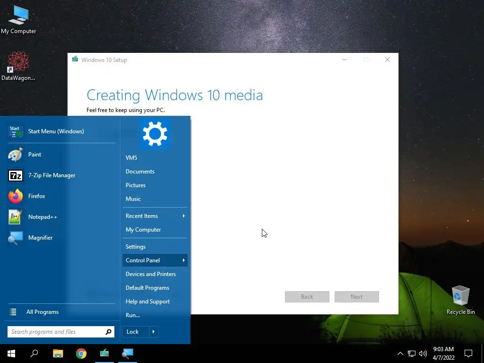Minimize the Windows 10 Setup window
The height and width of the screenshot is (363, 484).
[345, 60]
